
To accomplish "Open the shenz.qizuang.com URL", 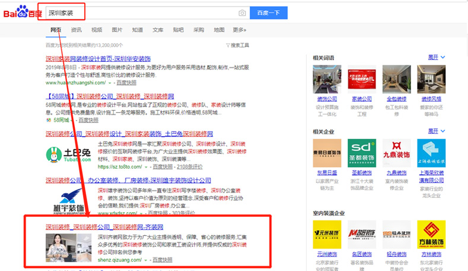I will click(x=120, y=260).
